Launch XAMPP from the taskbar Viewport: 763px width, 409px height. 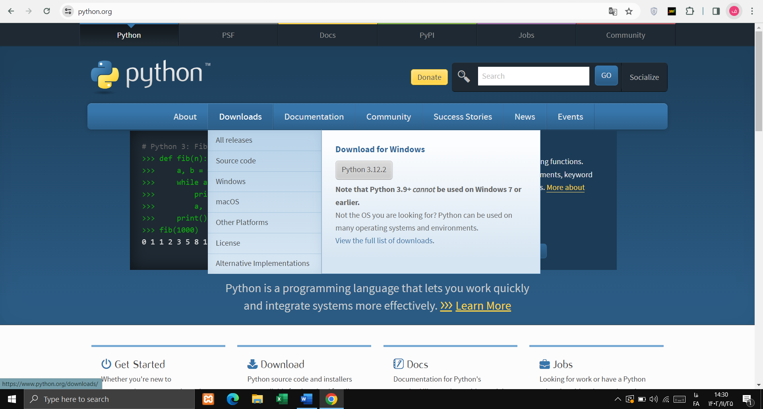point(208,399)
